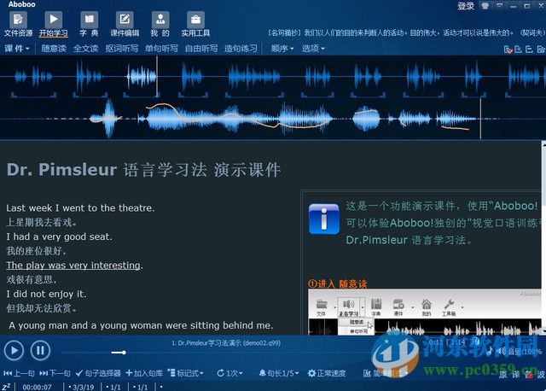Expand the 选项 options dropdown
The width and height of the screenshot is (546, 391).
(x=313, y=49)
